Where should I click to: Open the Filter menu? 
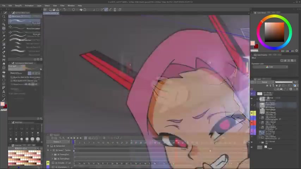point(62,6)
